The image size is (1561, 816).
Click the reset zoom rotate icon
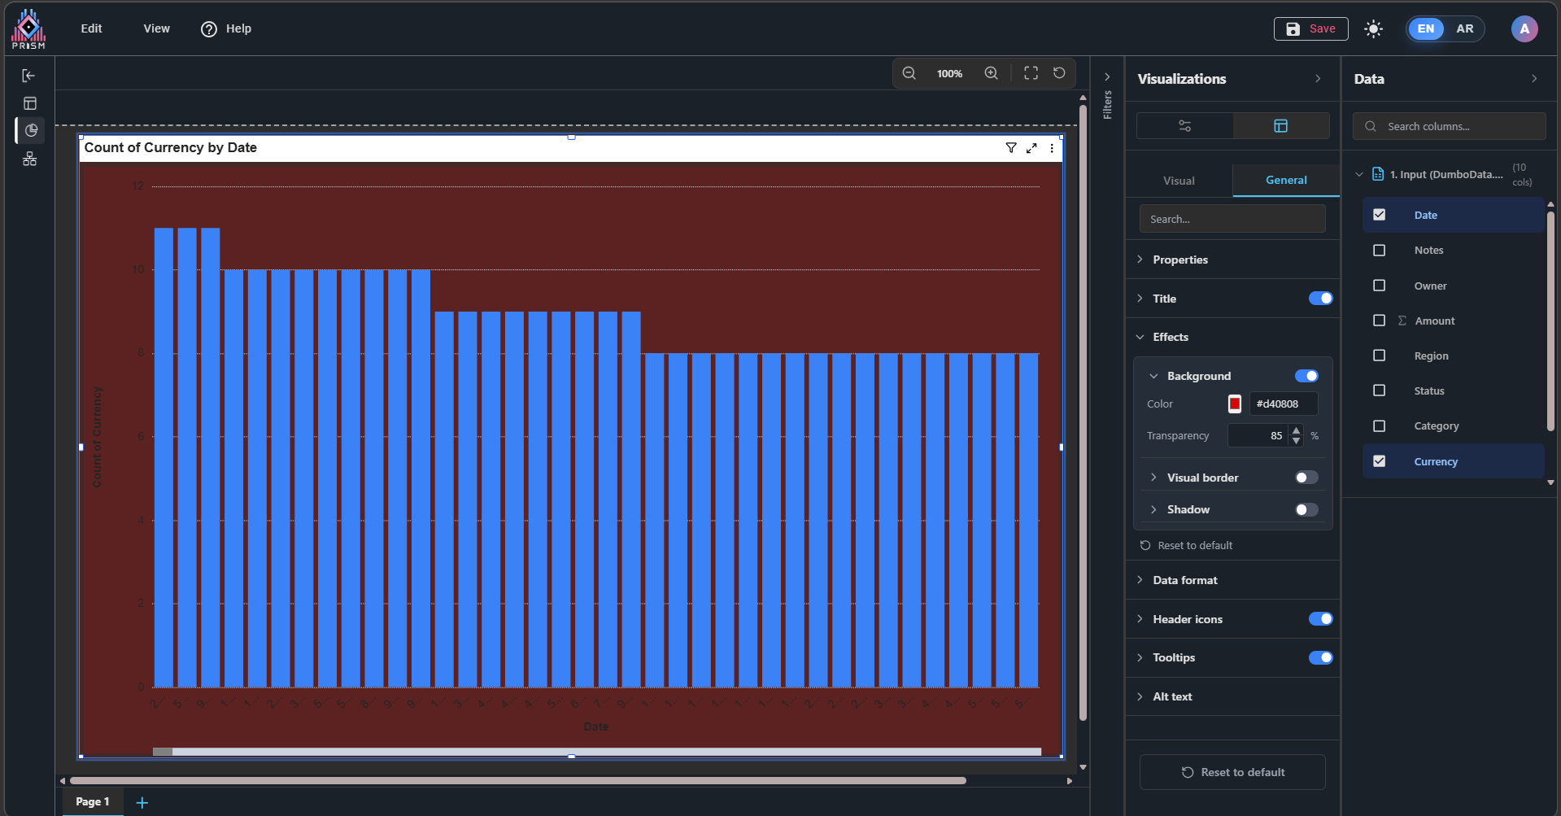pyautogui.click(x=1059, y=73)
